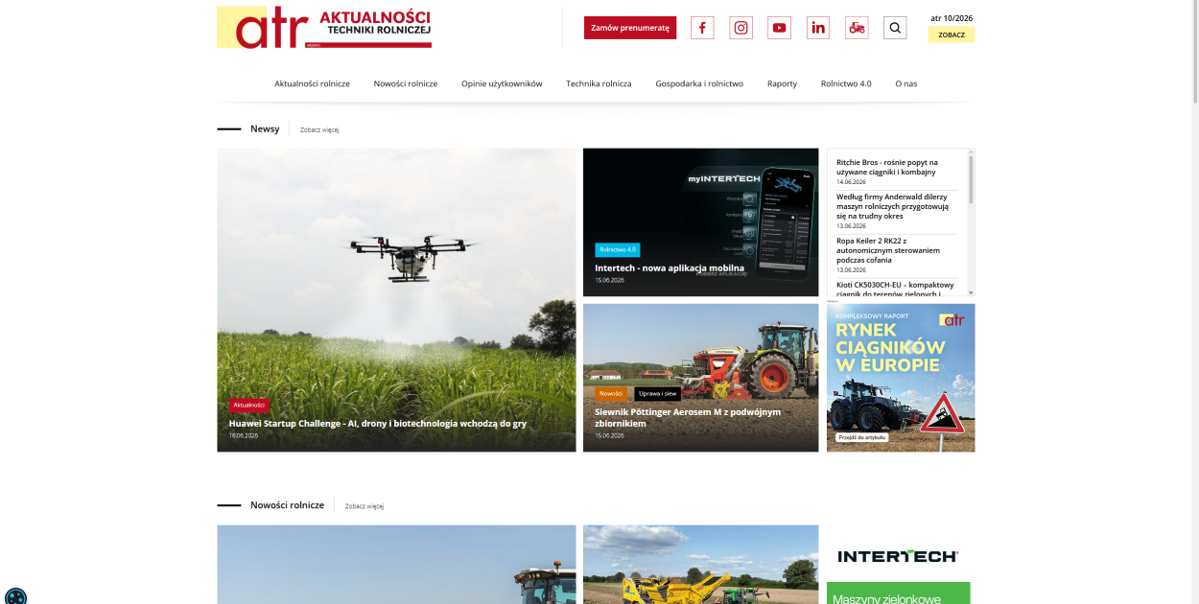Click the cookie settings icon at bottom-left
Image resolution: width=1199 pixels, height=604 pixels.
[x=14, y=596]
